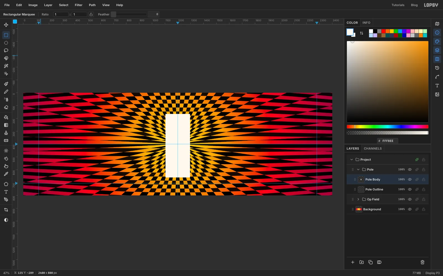The width and height of the screenshot is (443, 276).
Task: Select the Pencil tool
Action: click(6, 92)
